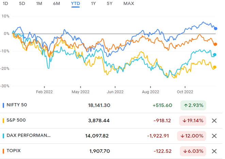Click the TOPIX down 6.03% badge
The height and width of the screenshot is (159, 225).
click(x=193, y=151)
